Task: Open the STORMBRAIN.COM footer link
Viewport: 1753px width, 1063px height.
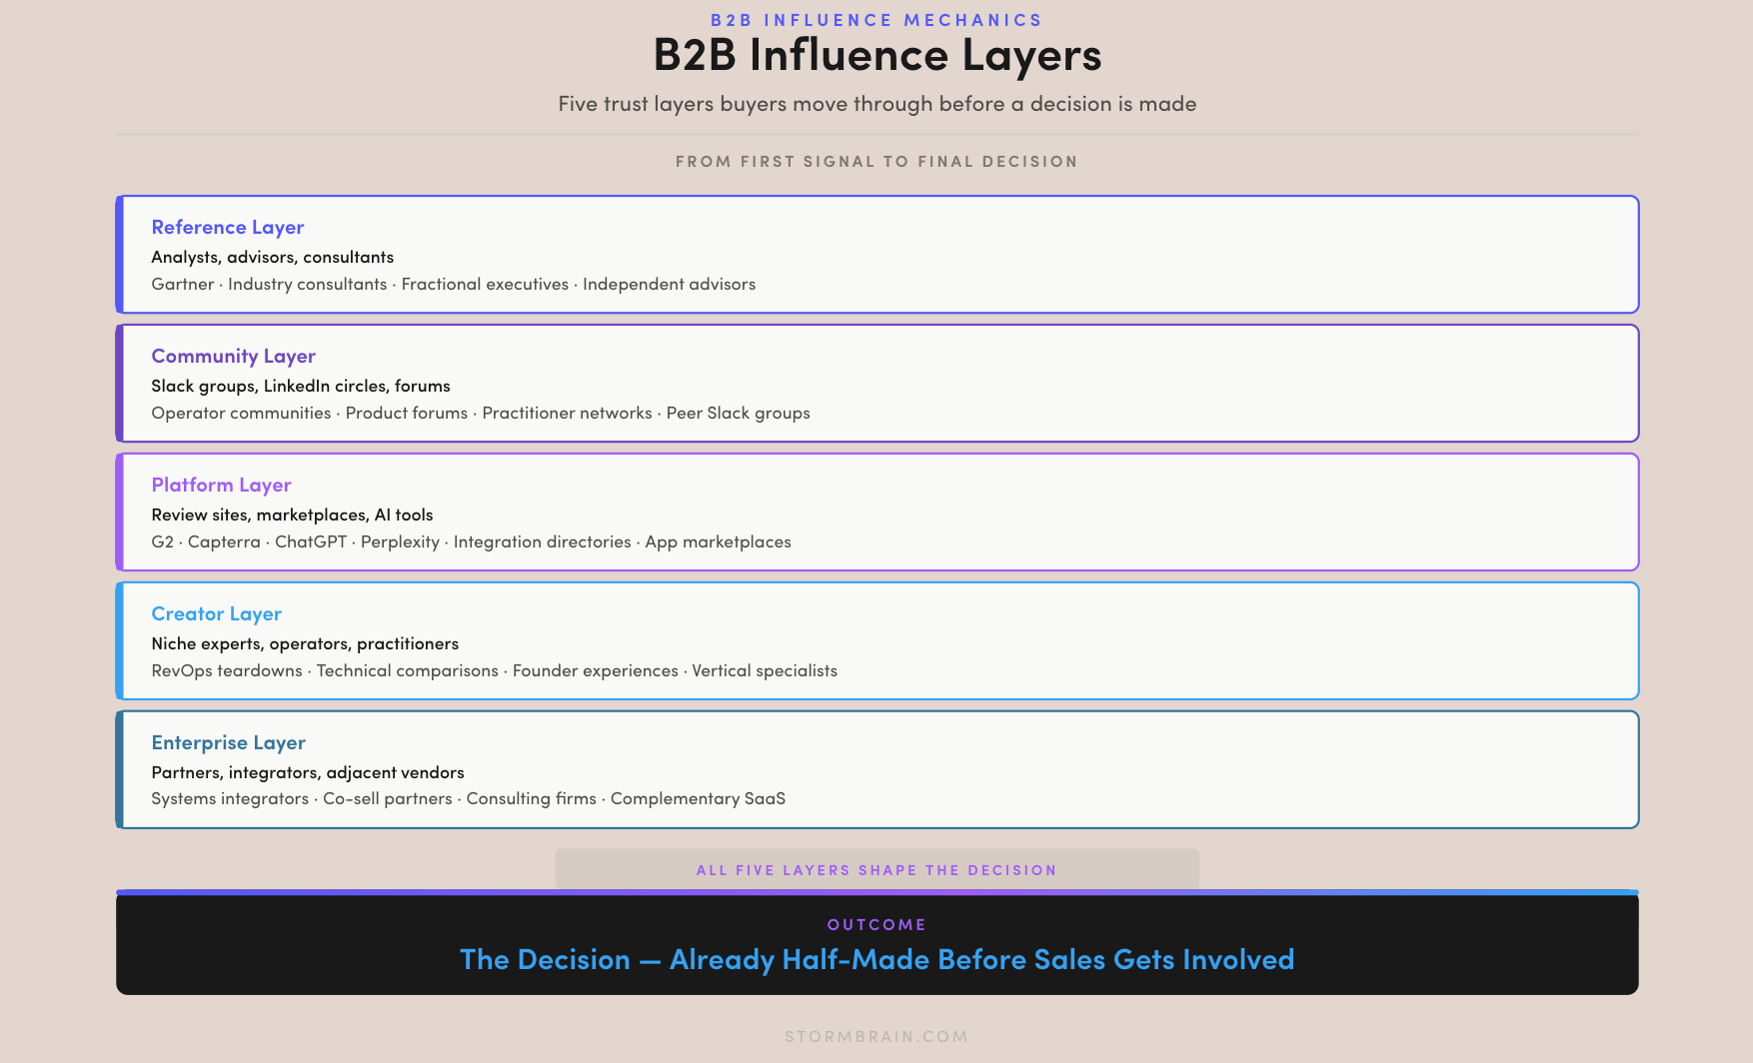Action: (x=876, y=1037)
